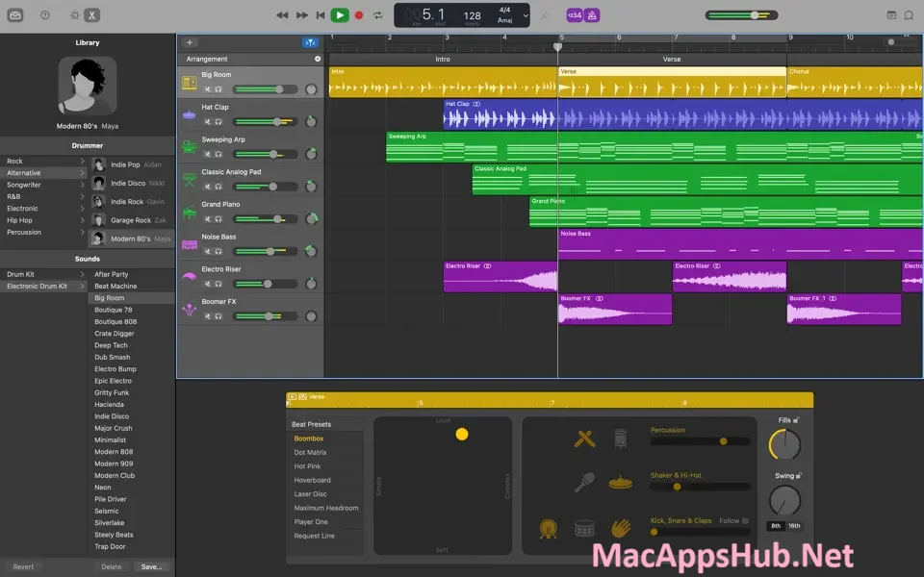The width and height of the screenshot is (924, 577).
Task: Click the Fast Forward transport button
Action: point(301,15)
